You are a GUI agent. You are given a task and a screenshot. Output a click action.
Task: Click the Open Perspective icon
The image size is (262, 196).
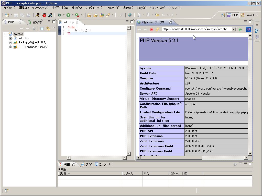pyautogui.click(x=223, y=15)
